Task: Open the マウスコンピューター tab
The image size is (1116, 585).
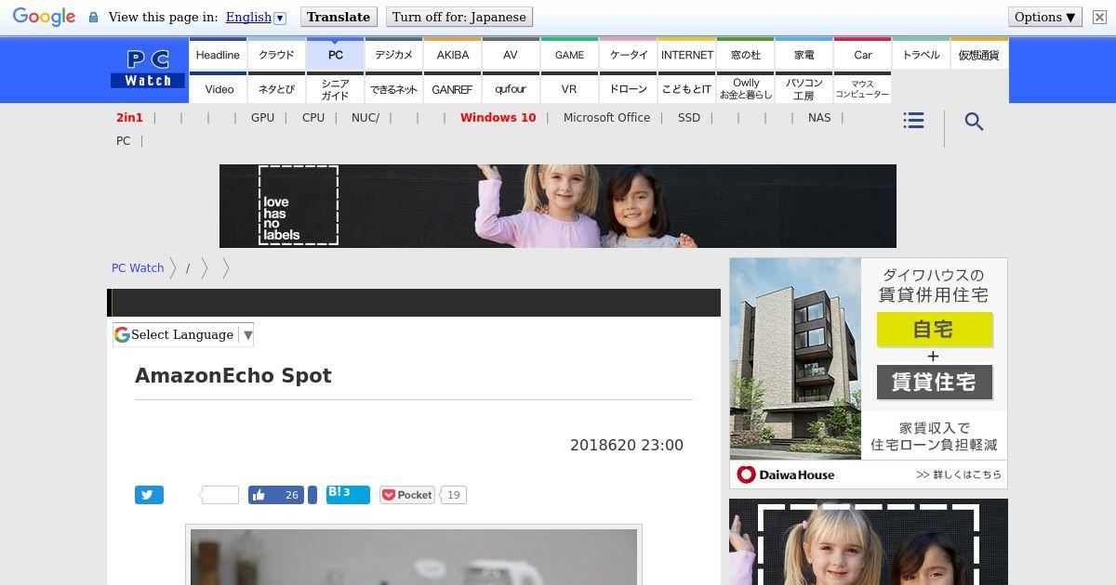Action: tap(863, 88)
